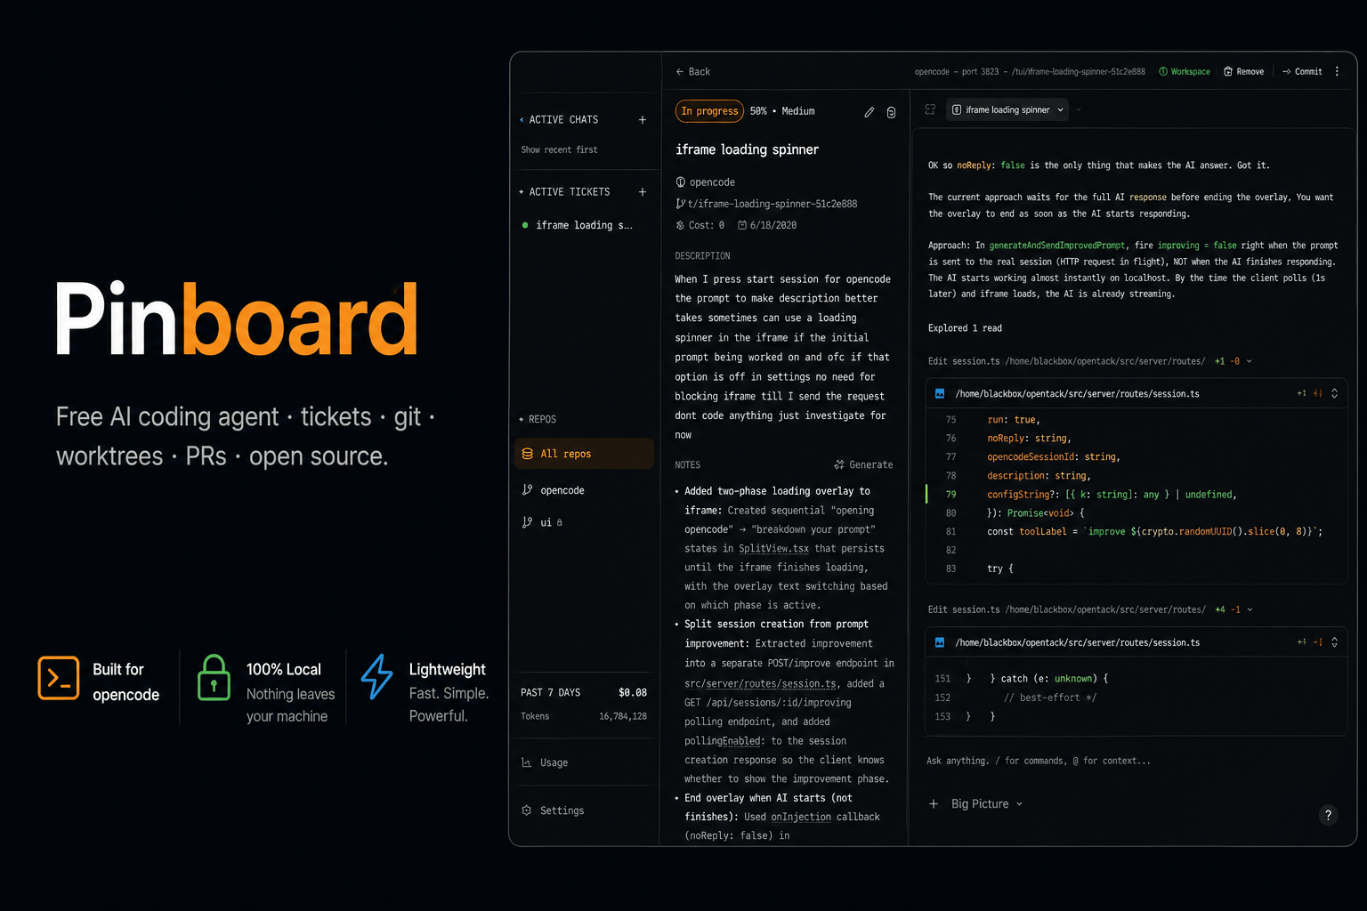Add a new active chat with plus
Image resolution: width=1367 pixels, height=911 pixels.
[642, 119]
